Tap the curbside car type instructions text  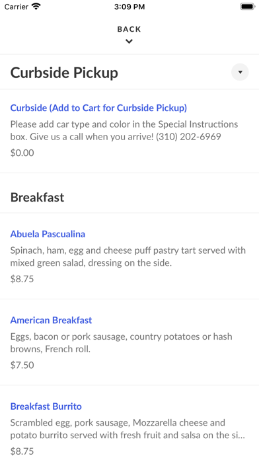[x=124, y=130]
